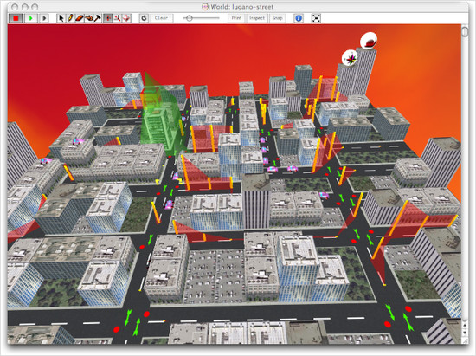Select the arrow pointer tool

tap(61, 18)
